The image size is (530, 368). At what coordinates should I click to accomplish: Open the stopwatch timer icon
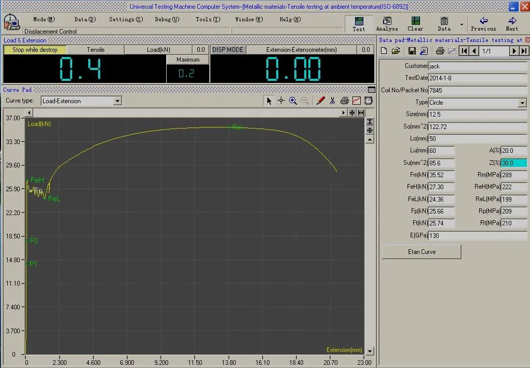tap(368, 101)
